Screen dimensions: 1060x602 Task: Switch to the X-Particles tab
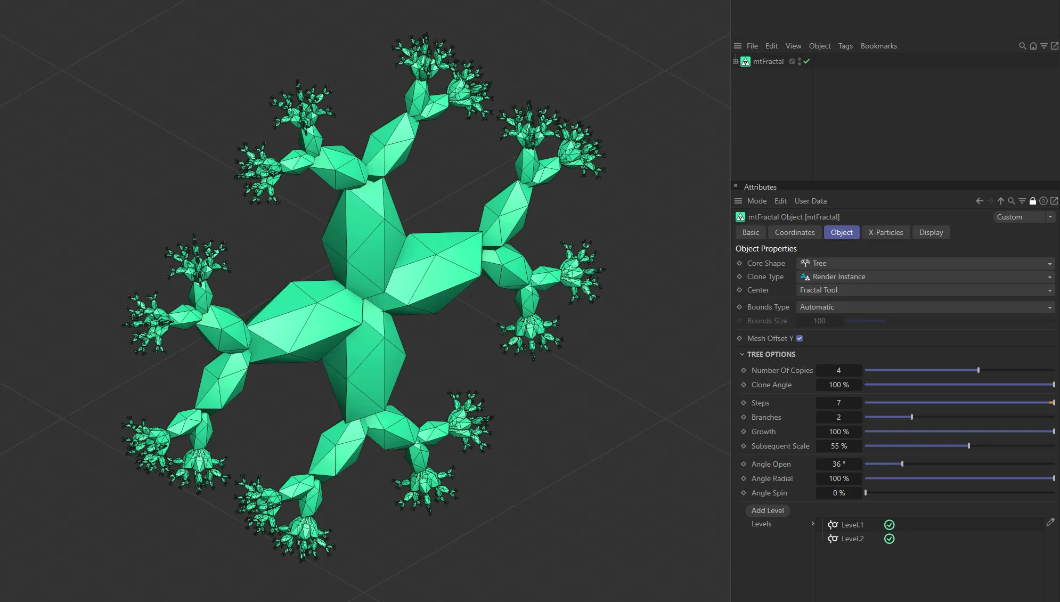(x=886, y=232)
